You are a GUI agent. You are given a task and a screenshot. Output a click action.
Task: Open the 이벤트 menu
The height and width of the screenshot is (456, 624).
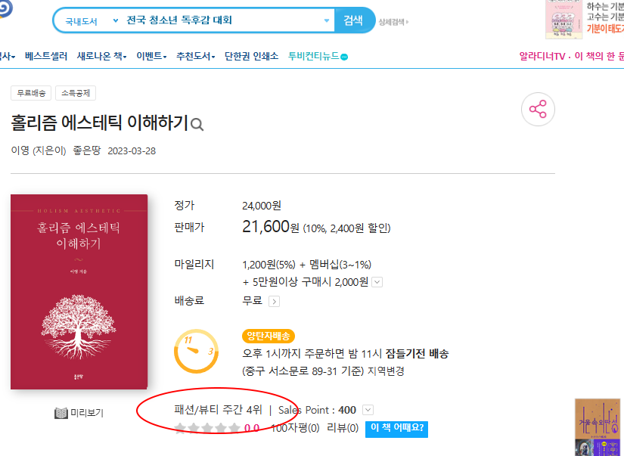coord(151,57)
